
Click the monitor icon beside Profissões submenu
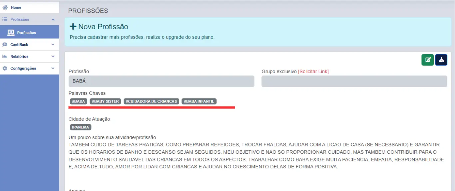pyautogui.click(x=11, y=33)
